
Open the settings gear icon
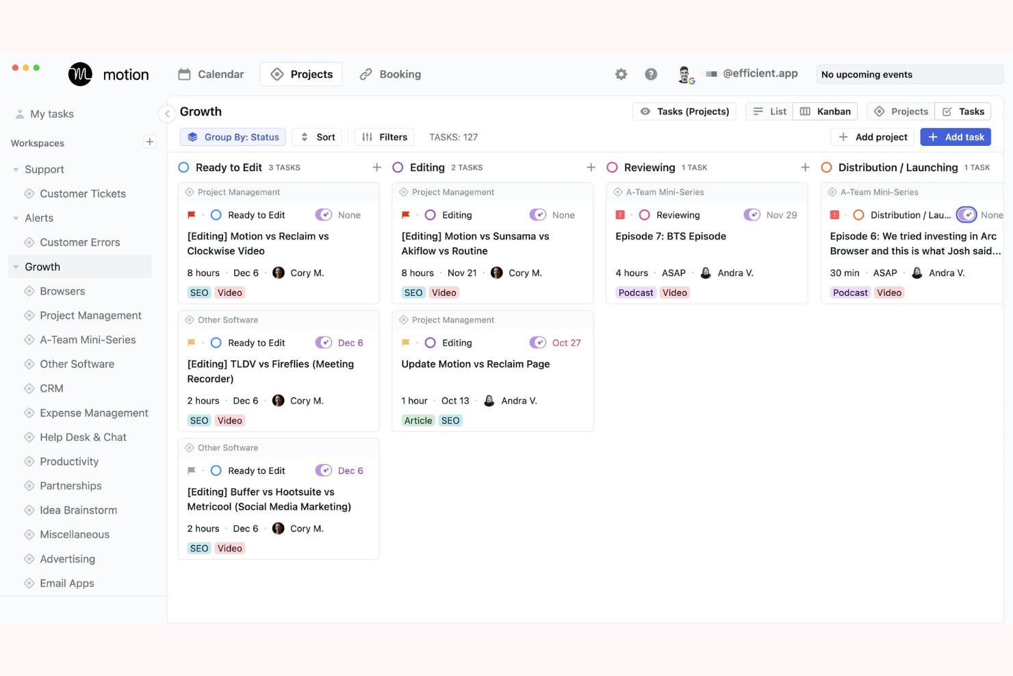(621, 74)
